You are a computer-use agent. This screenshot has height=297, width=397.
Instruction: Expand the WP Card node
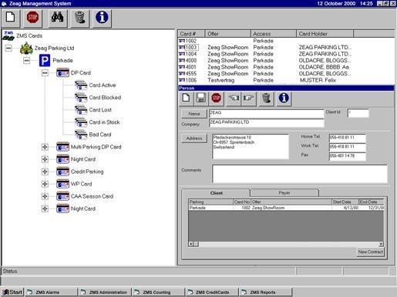coord(45,184)
